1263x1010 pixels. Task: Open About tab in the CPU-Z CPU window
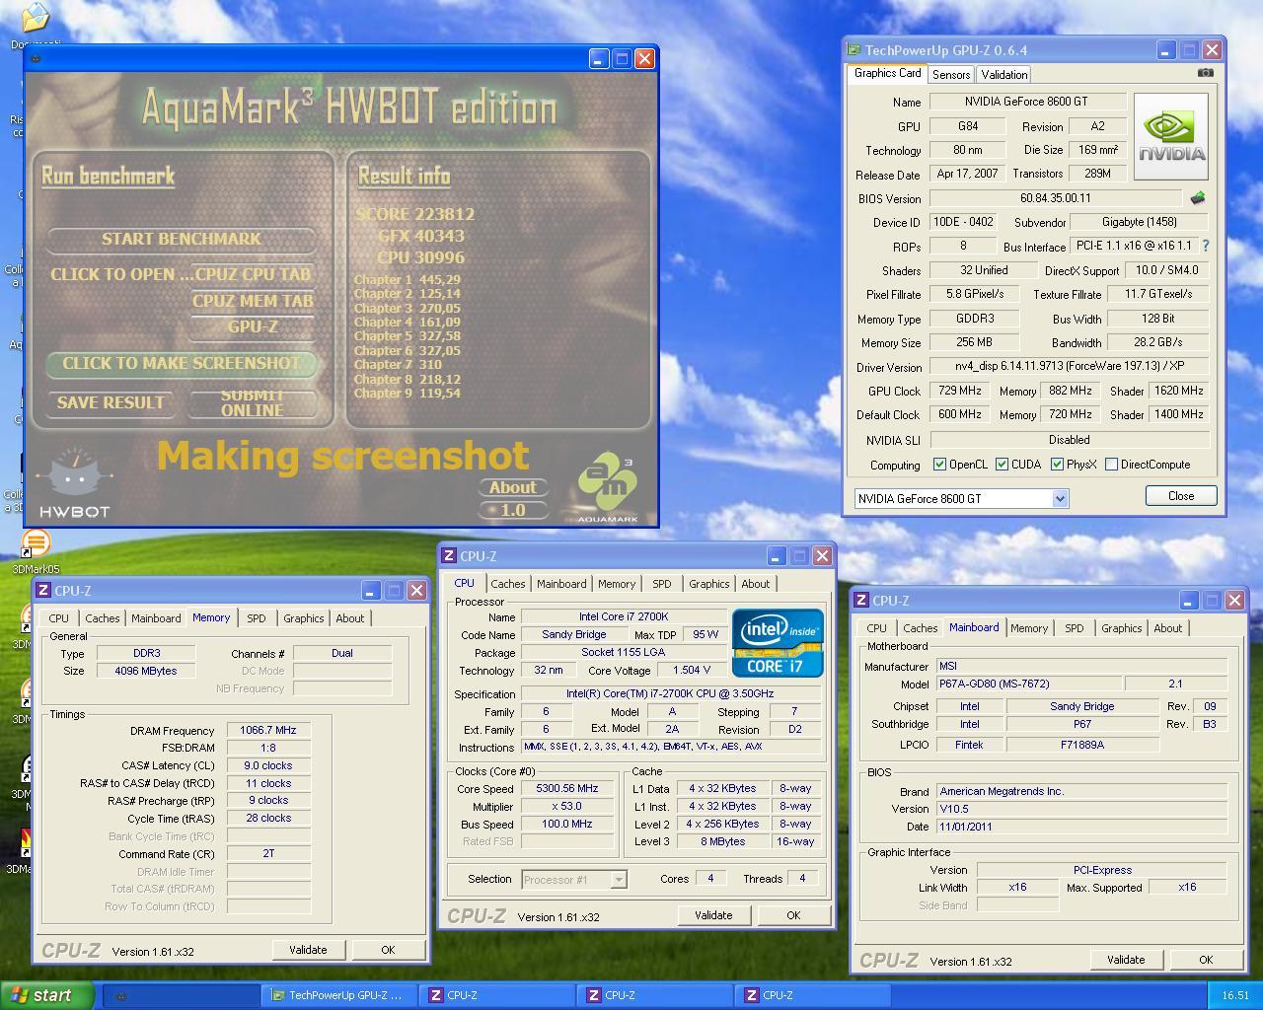756,584
